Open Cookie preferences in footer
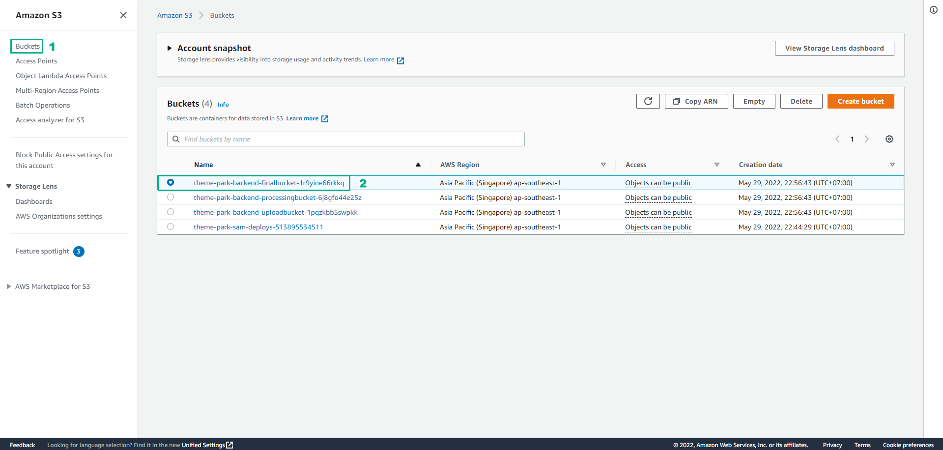This screenshot has height=450, width=943. [908, 445]
